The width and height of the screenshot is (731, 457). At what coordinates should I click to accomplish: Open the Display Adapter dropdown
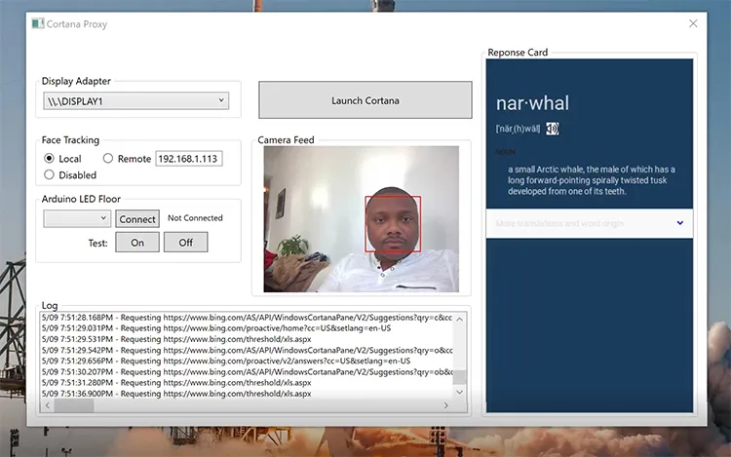pos(136,100)
